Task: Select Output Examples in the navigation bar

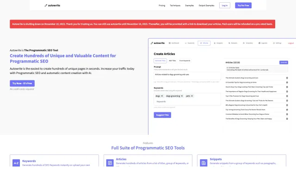Action: (207, 6)
